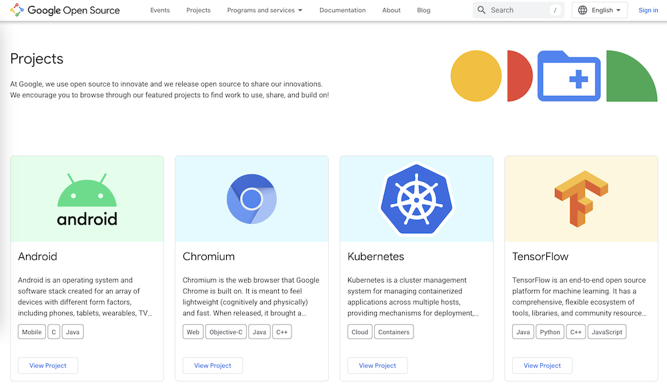Click the Android card title
This screenshot has height=384, width=667.
pyautogui.click(x=37, y=257)
